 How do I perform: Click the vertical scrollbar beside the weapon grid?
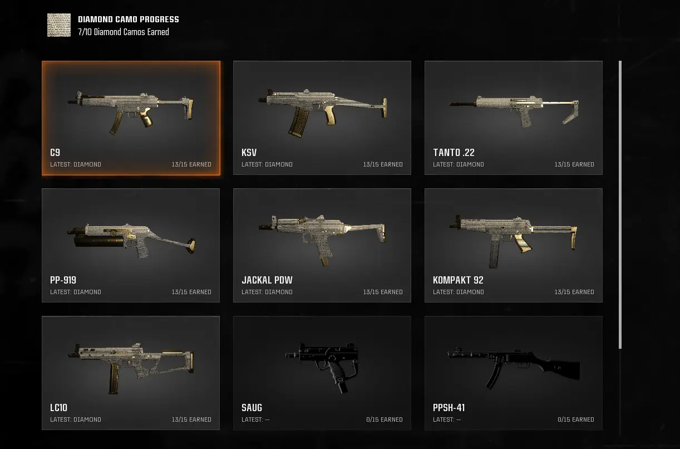click(x=620, y=205)
